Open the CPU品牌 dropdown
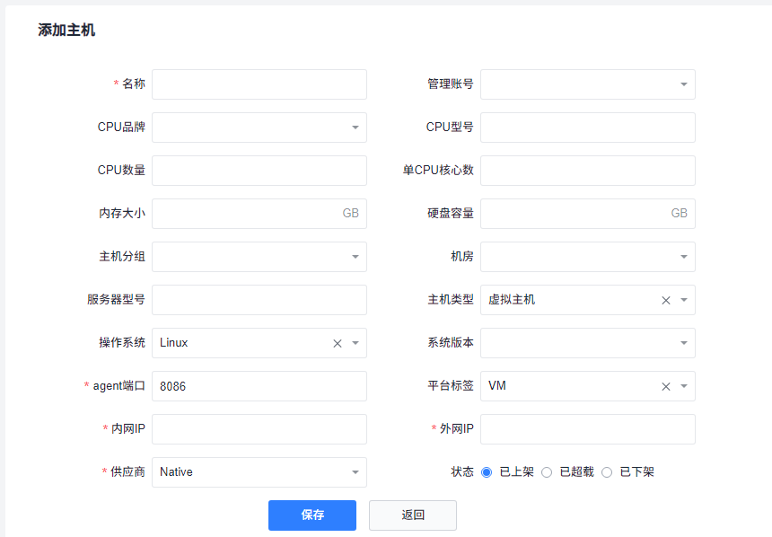Viewport: 772px width, 537px height. [259, 128]
